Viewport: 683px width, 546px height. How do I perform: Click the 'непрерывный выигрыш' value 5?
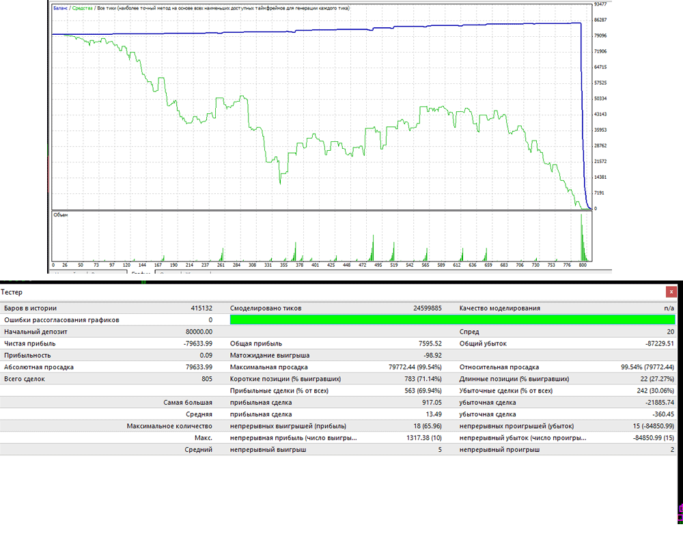coord(439,449)
